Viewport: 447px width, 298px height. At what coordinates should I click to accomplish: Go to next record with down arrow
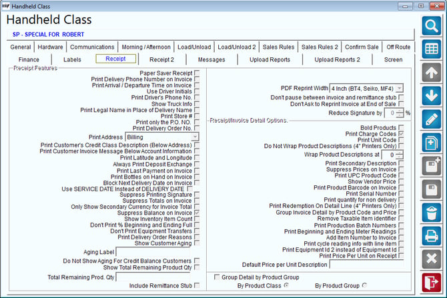click(431, 96)
